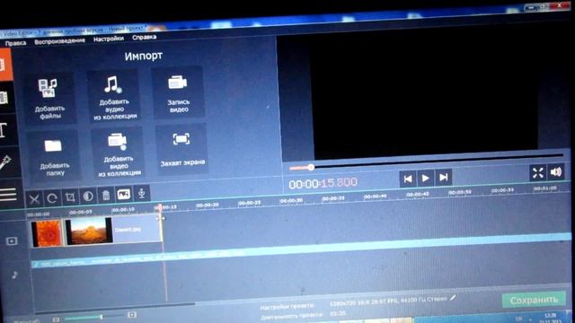This screenshot has height=323, width=575.
Task: Click the 00:00:30 mark on timeline ruler
Action: click(291, 201)
